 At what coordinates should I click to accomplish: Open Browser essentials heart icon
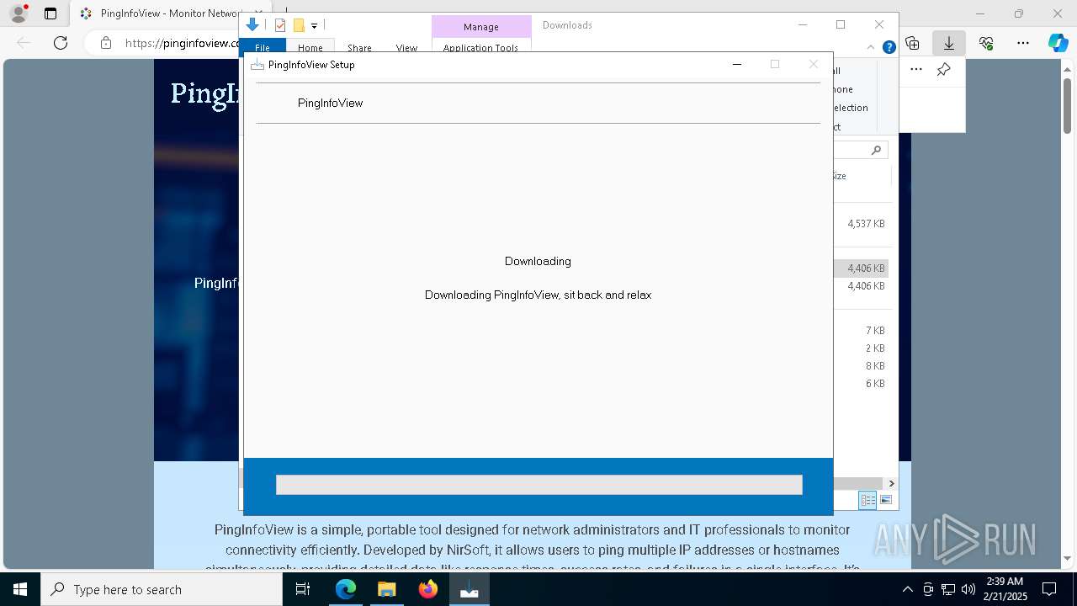point(986,43)
